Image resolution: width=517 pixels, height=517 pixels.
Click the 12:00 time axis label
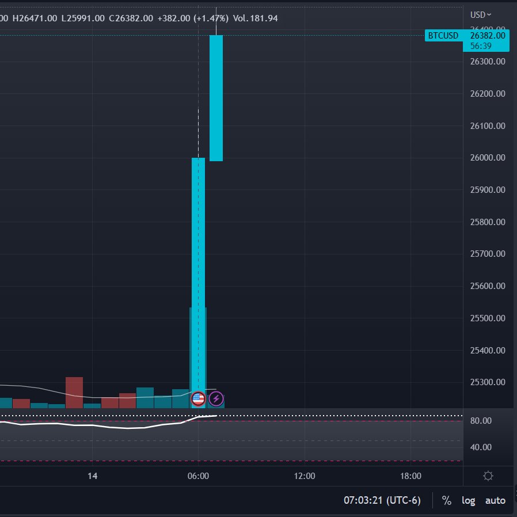pyautogui.click(x=305, y=476)
